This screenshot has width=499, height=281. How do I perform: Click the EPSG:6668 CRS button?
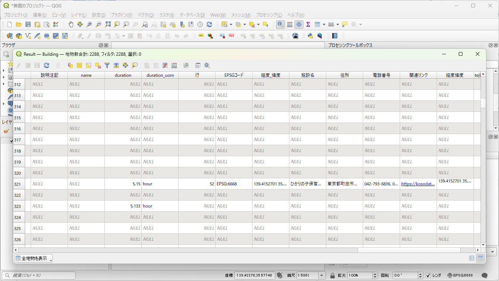pos(460,275)
